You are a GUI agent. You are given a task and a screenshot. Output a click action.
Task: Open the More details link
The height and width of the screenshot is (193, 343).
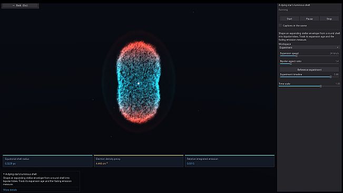[10, 190]
